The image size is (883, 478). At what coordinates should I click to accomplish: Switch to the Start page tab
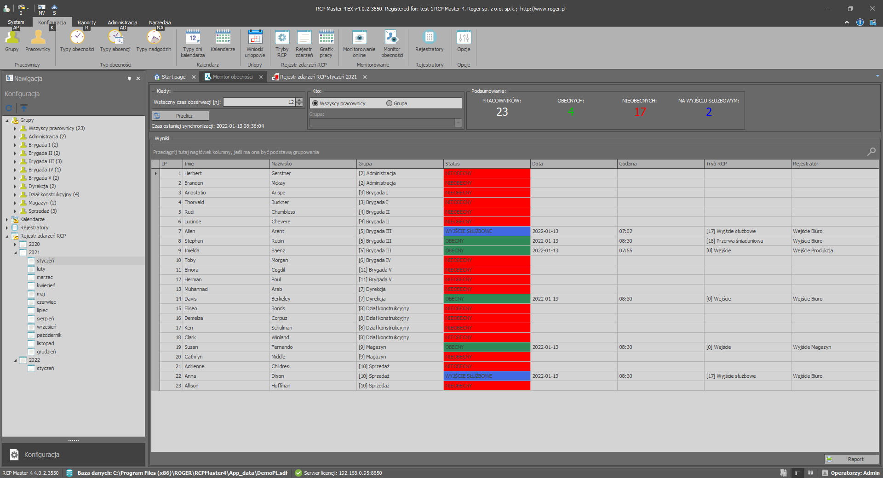pos(173,77)
